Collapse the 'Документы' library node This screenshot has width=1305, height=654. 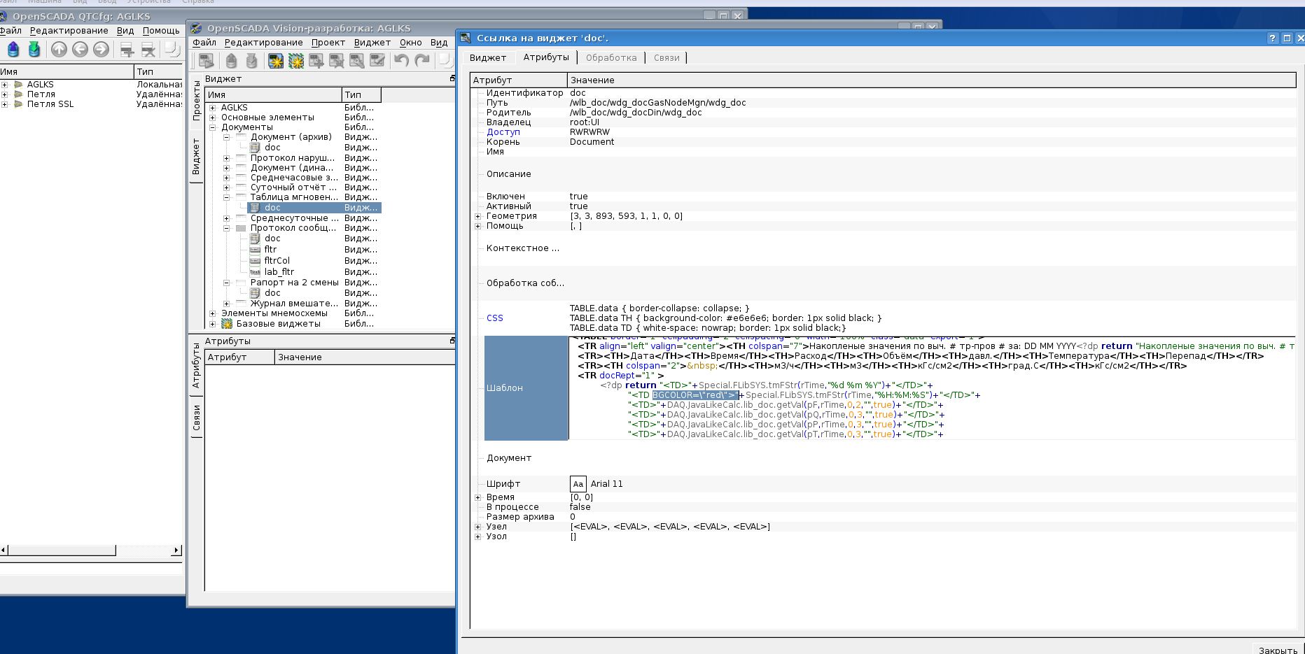[213, 127]
